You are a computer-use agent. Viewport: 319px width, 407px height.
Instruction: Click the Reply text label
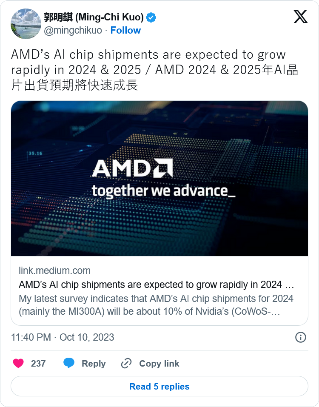coord(94,364)
